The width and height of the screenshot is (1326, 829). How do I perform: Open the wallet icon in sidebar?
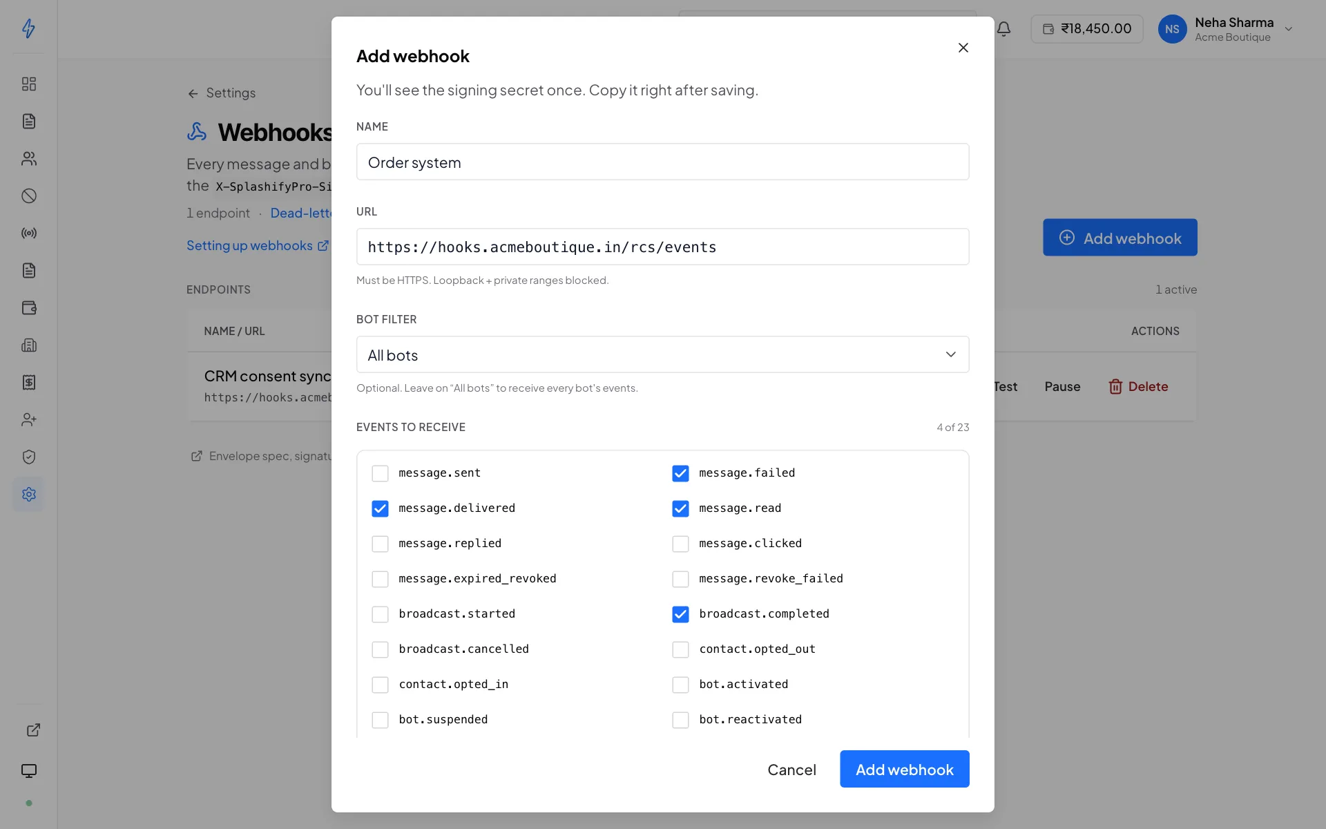(x=29, y=308)
